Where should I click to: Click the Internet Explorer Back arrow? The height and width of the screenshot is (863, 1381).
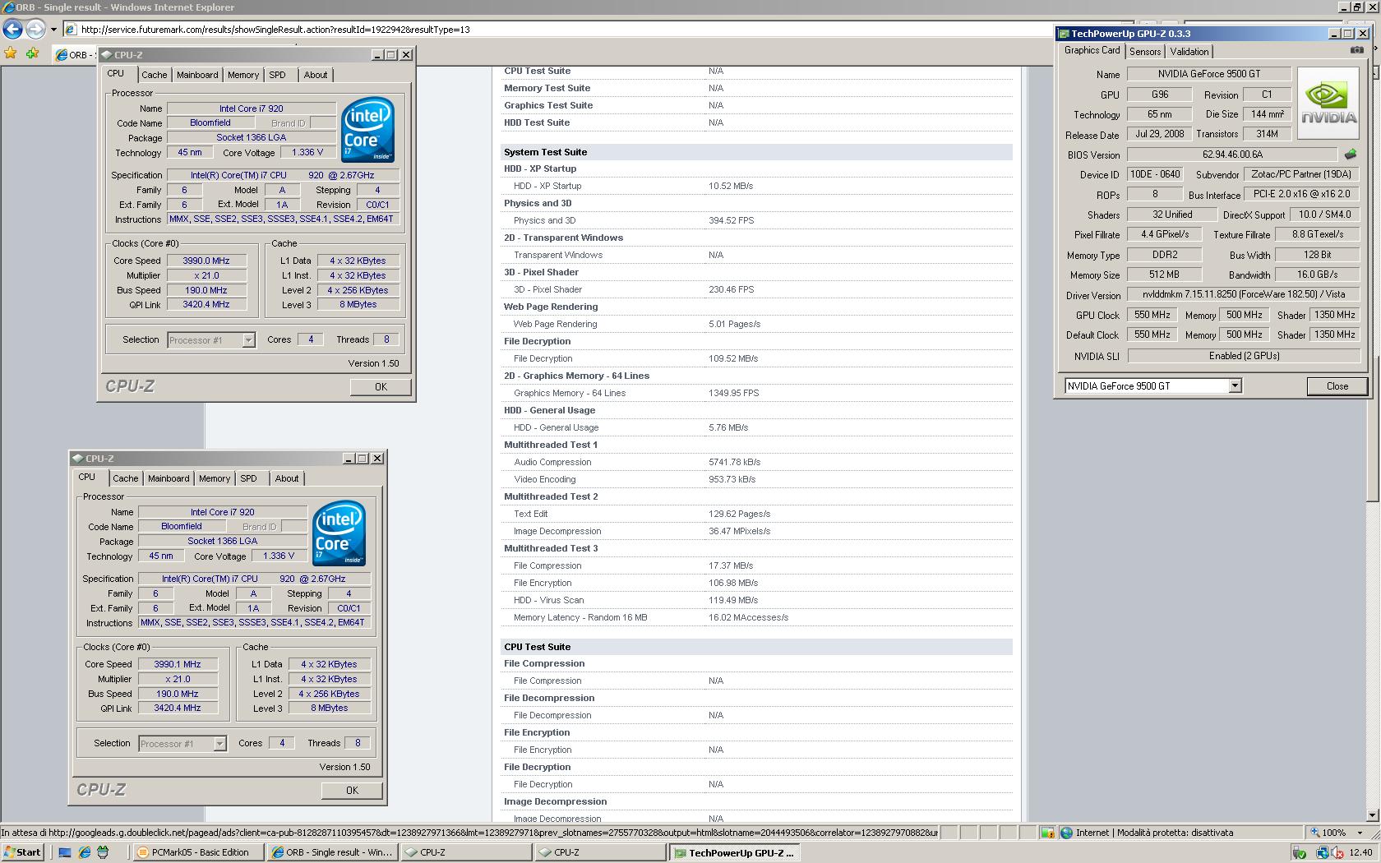(12, 30)
